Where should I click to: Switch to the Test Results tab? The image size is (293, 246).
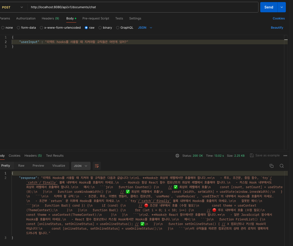[55, 156]
